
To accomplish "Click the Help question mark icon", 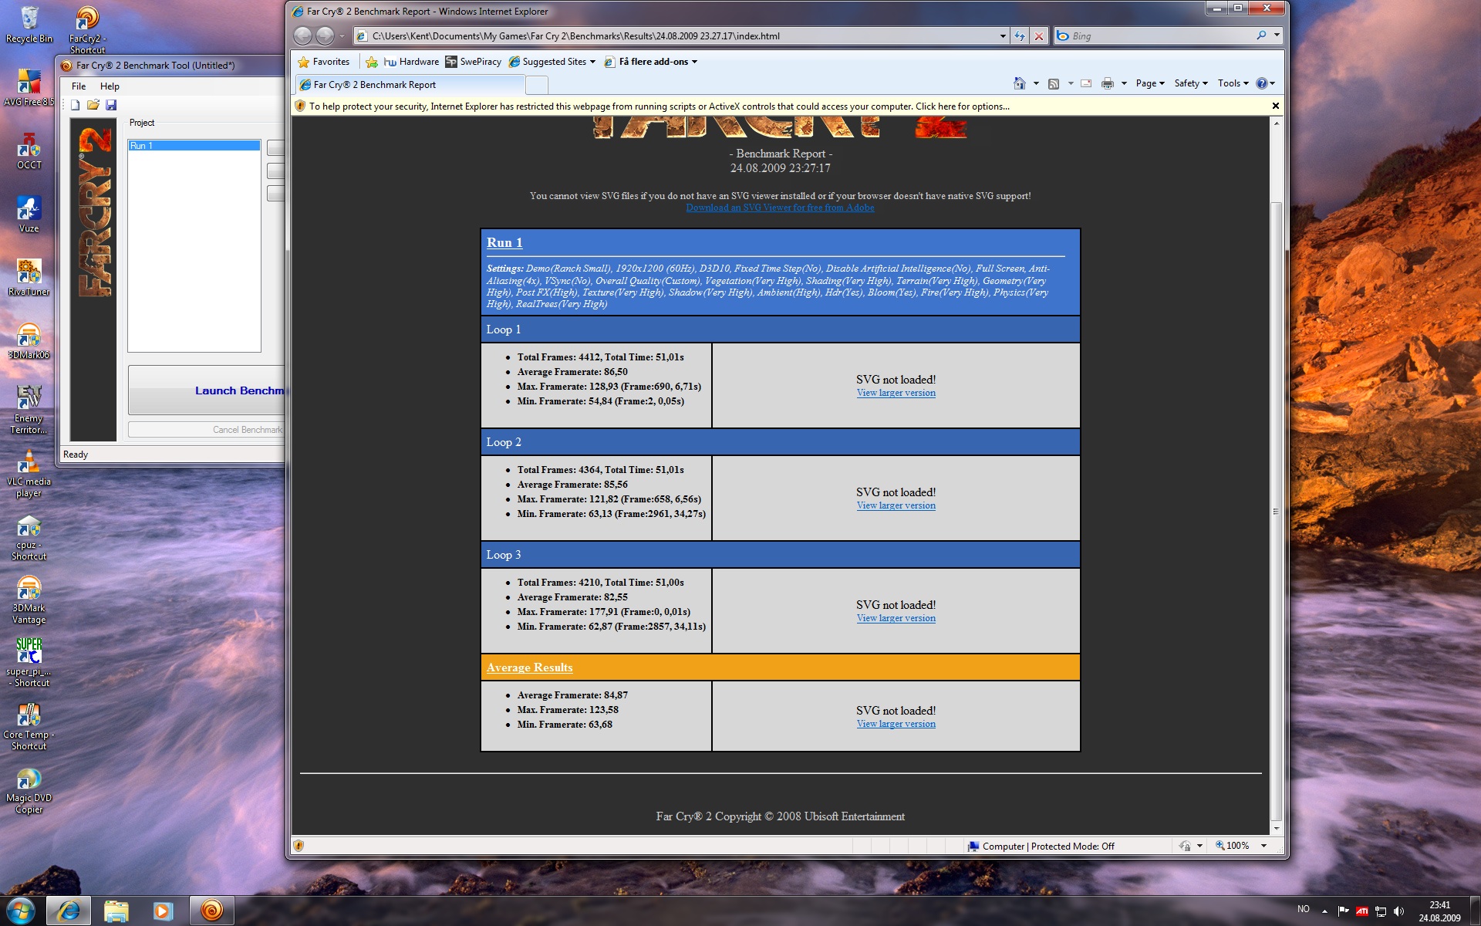I will [x=1262, y=83].
